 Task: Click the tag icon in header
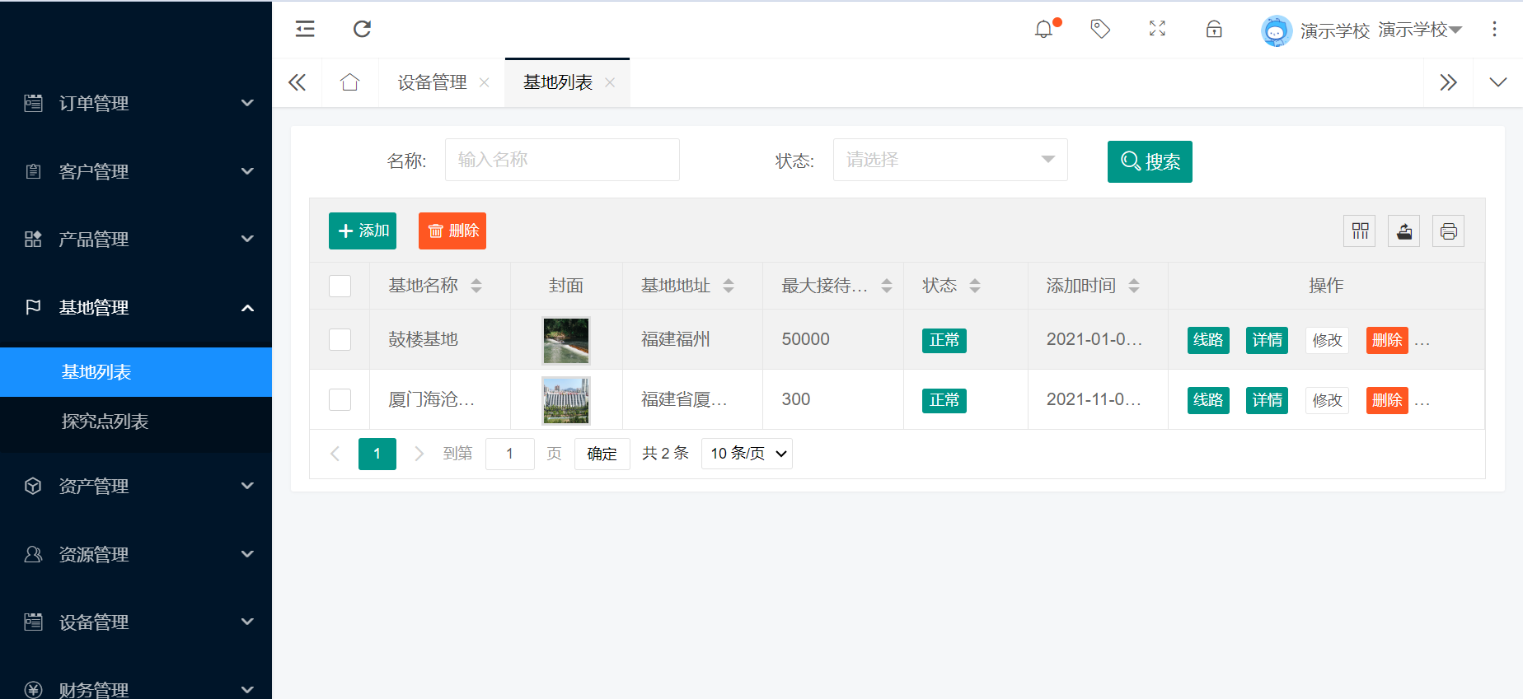[1100, 29]
